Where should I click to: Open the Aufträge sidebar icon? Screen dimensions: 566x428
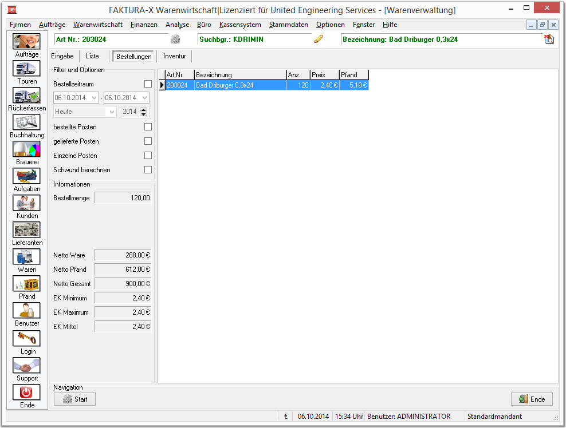click(x=27, y=41)
